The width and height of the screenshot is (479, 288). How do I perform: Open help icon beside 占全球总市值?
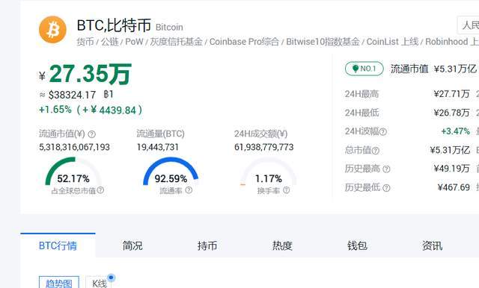(x=100, y=190)
